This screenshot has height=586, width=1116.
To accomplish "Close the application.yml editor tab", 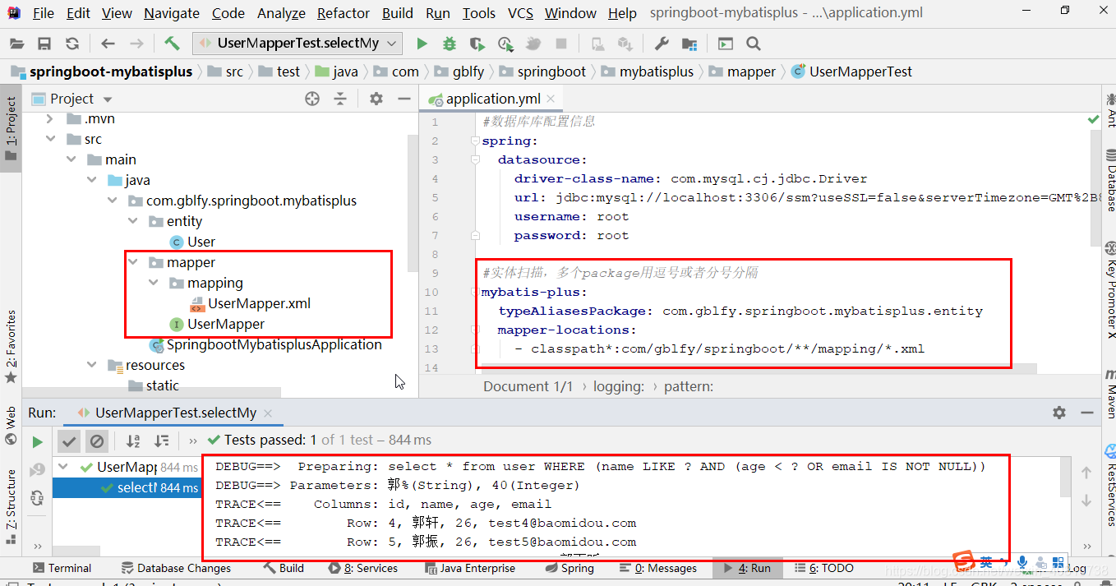I will pos(551,99).
